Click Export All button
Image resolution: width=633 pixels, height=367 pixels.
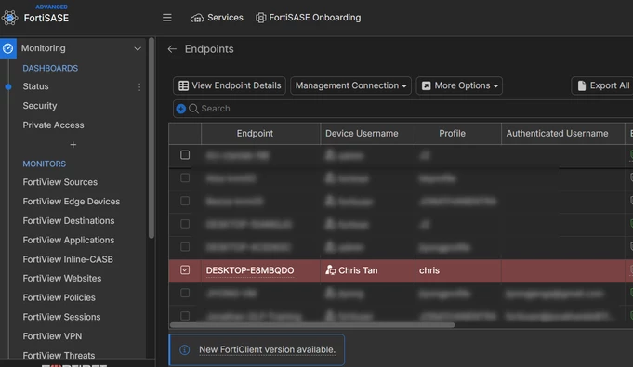(603, 85)
